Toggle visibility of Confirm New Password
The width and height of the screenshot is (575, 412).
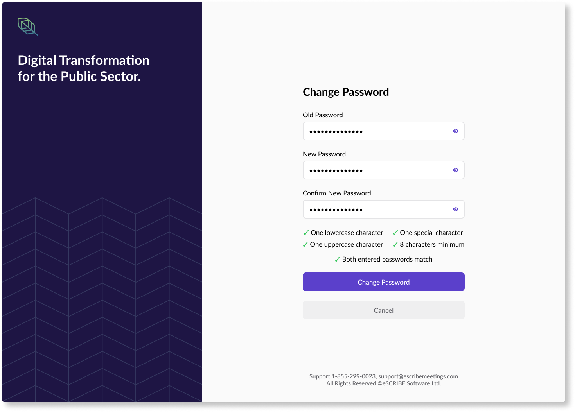456,209
